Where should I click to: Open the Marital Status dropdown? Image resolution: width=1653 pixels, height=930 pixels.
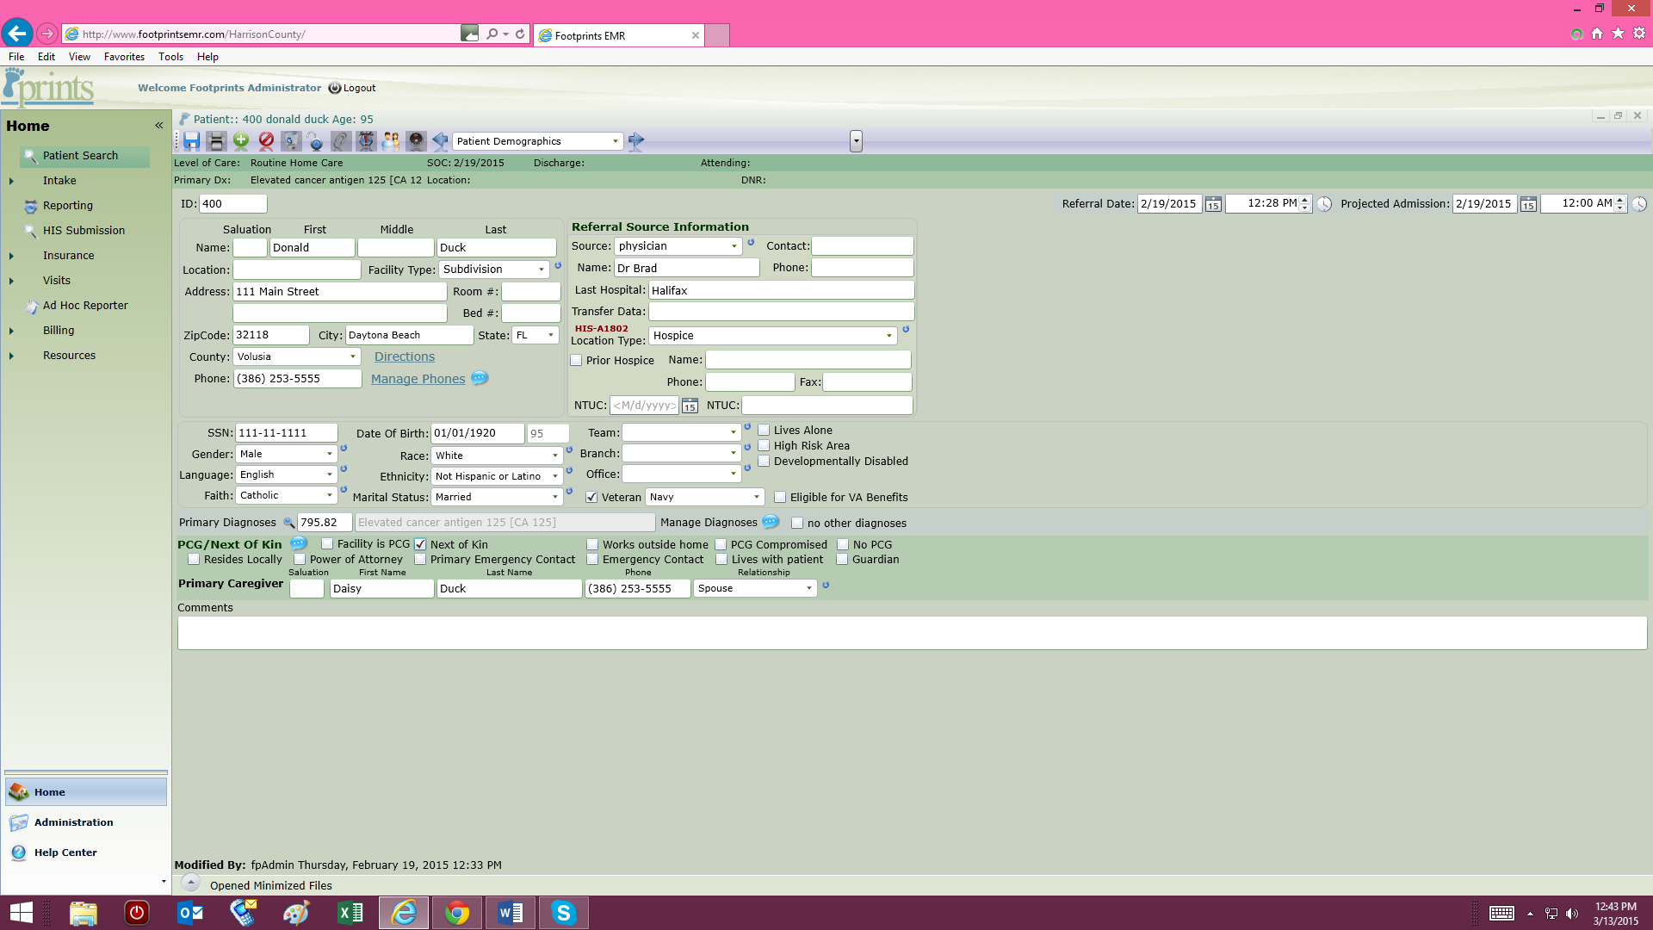[x=554, y=496]
